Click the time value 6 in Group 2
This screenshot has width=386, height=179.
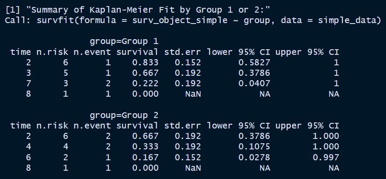[x=28, y=157]
